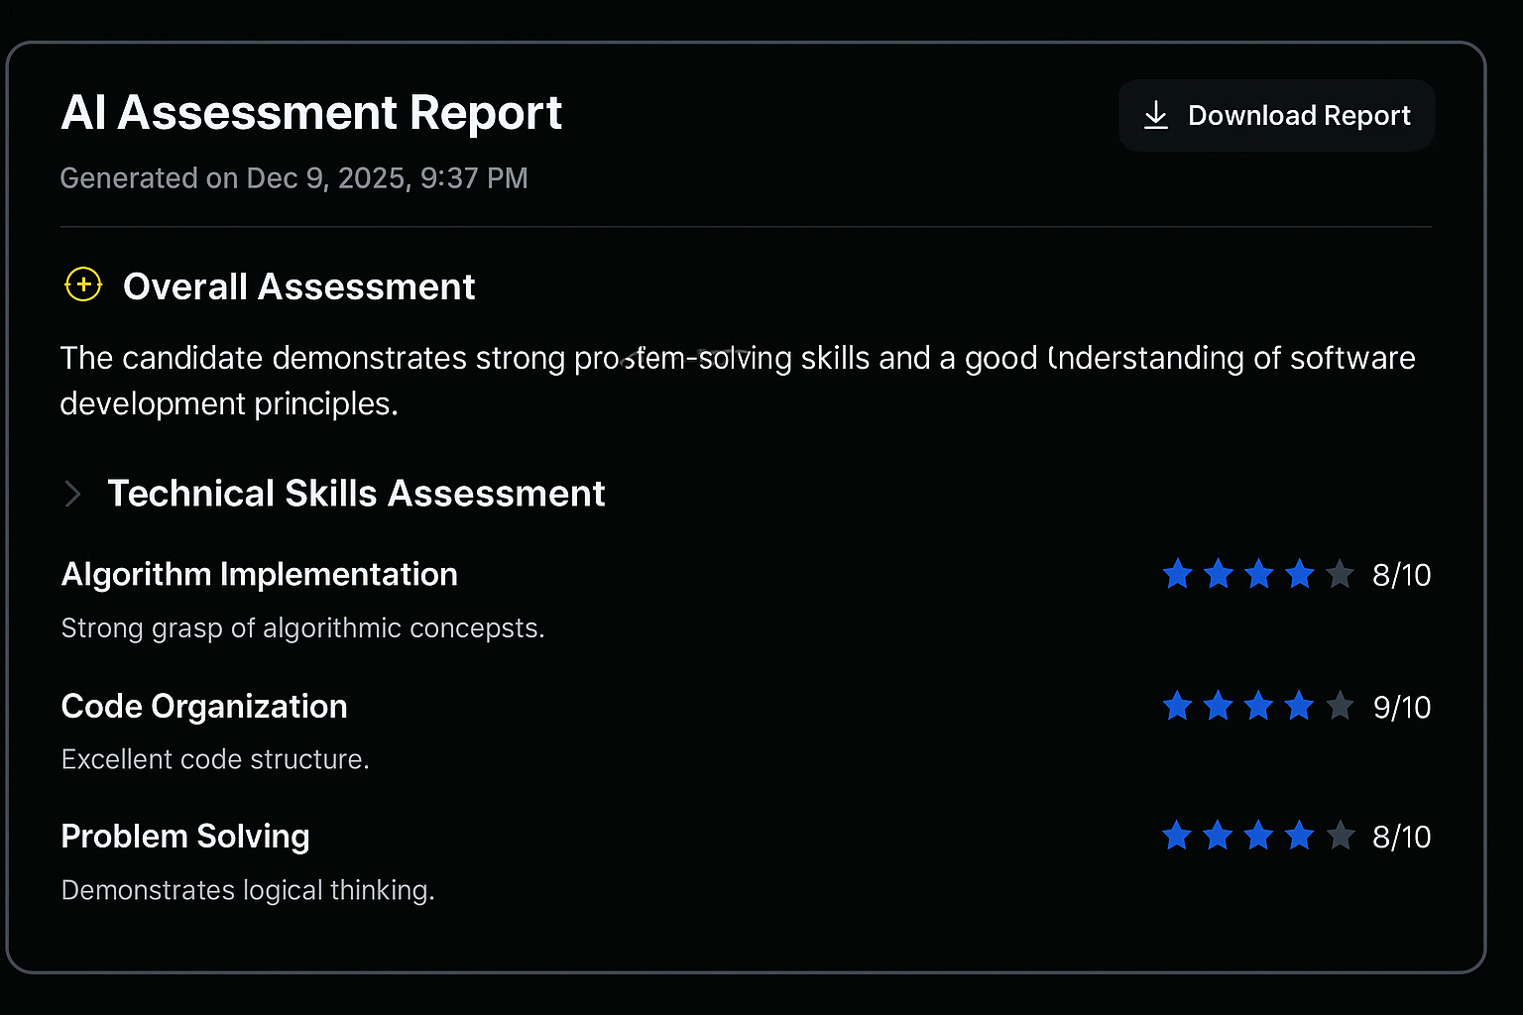1523x1015 pixels.
Task: Click the fifth gray star for Algorithm Implementation
Action: pyautogui.click(x=1340, y=574)
